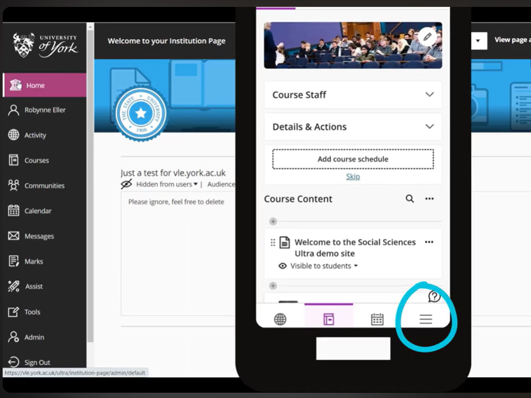Click Add course schedule button
Viewport: 531px width, 398px height.
[353, 159]
